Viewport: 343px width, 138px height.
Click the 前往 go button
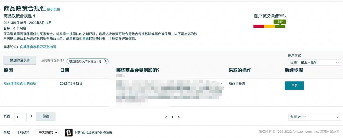pyautogui.click(x=46, y=116)
